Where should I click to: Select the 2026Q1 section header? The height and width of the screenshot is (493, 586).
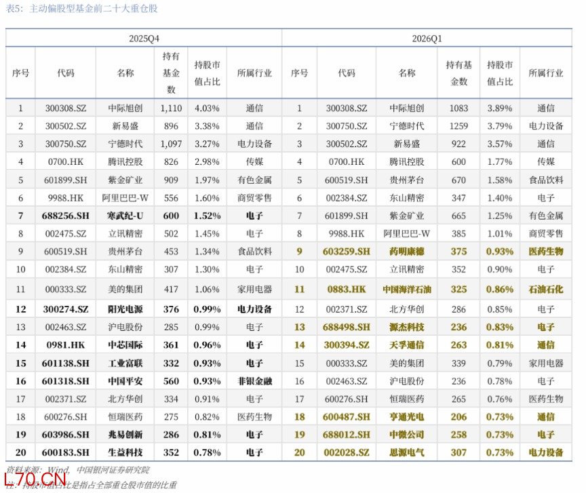427,39
